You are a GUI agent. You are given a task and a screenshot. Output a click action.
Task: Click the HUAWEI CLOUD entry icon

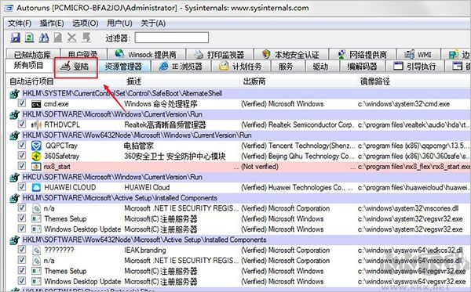(x=36, y=187)
